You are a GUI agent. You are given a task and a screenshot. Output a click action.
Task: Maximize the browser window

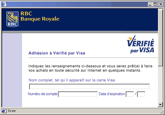155,4
